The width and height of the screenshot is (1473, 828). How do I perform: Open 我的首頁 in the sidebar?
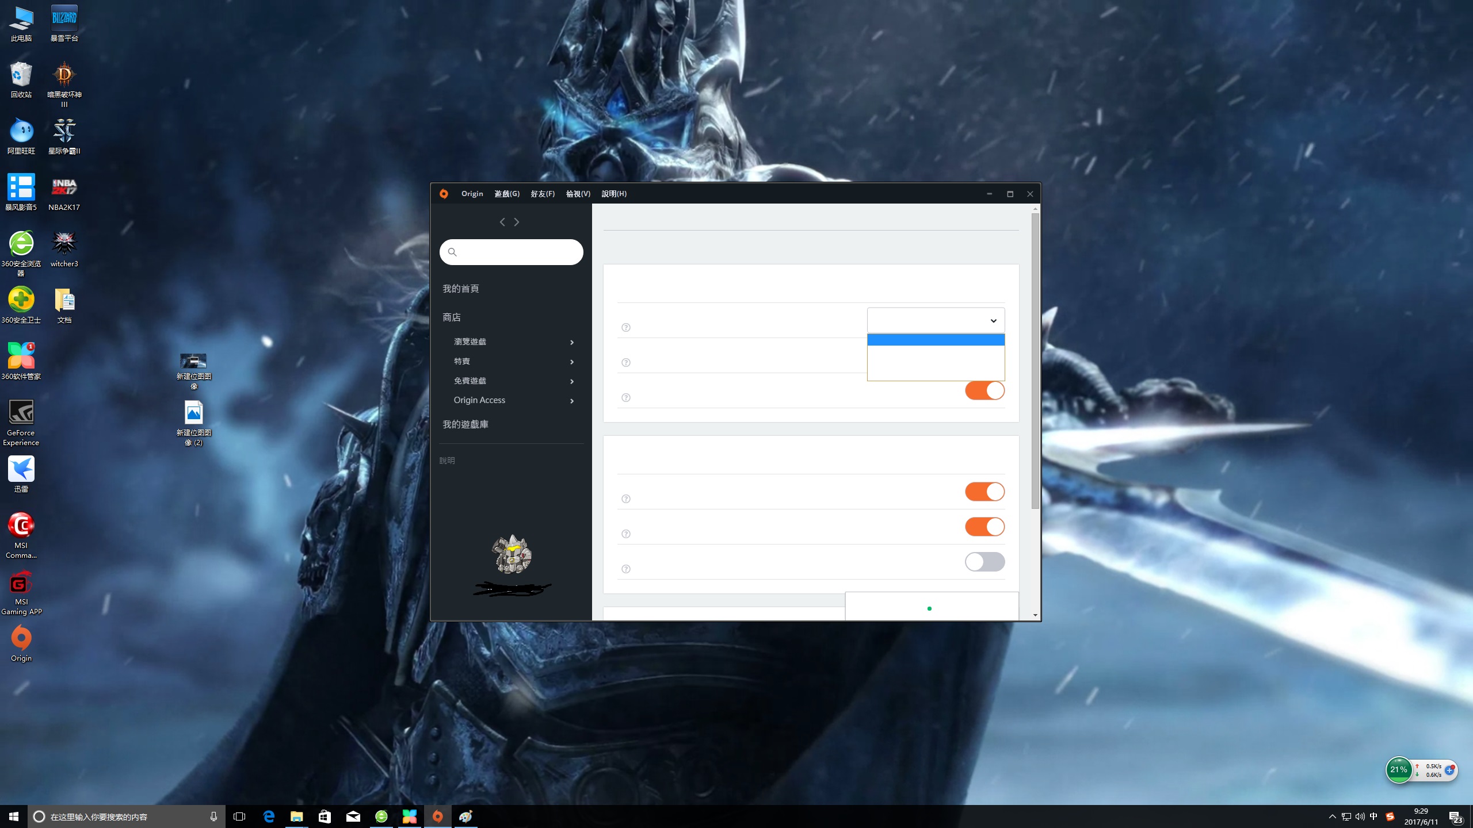pyautogui.click(x=460, y=289)
